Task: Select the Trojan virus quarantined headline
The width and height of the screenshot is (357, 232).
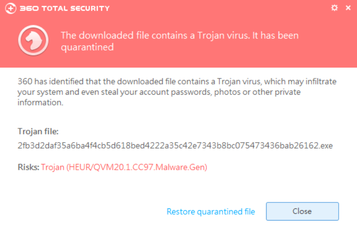Action: click(x=179, y=41)
